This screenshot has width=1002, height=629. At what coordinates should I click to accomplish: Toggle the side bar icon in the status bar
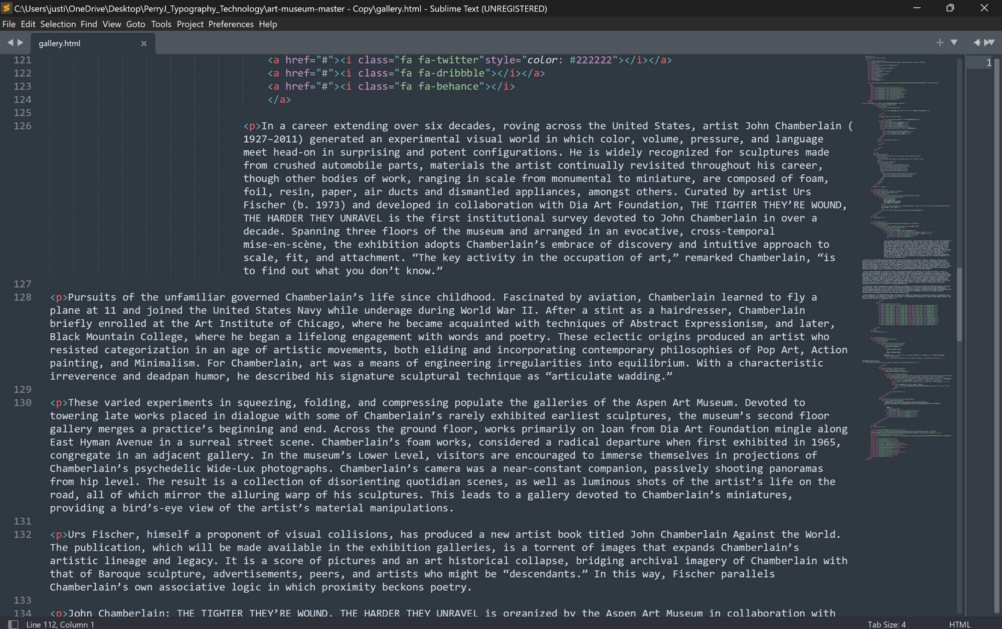click(13, 624)
